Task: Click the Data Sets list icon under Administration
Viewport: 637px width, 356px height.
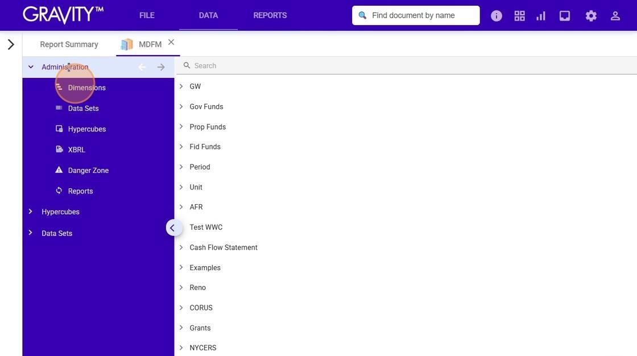Action: (x=59, y=107)
